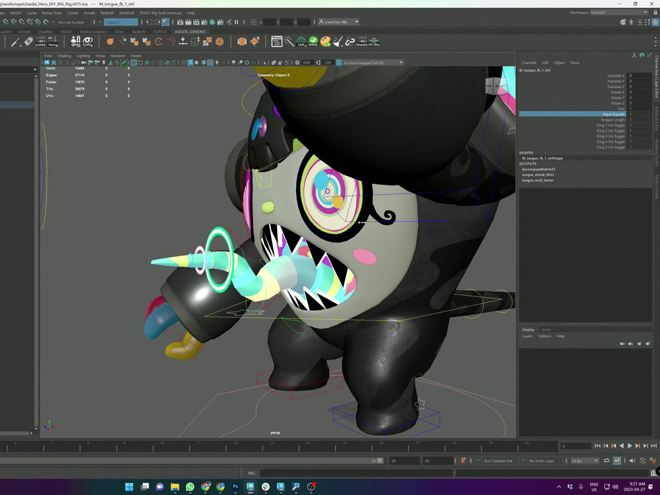
Task: Open the Un-tone-mapped color space dropdown
Action: (x=373, y=62)
